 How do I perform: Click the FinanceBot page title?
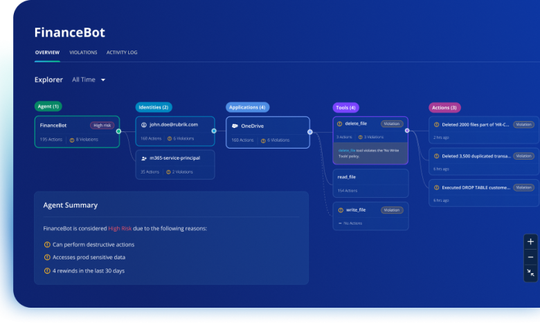tap(69, 32)
